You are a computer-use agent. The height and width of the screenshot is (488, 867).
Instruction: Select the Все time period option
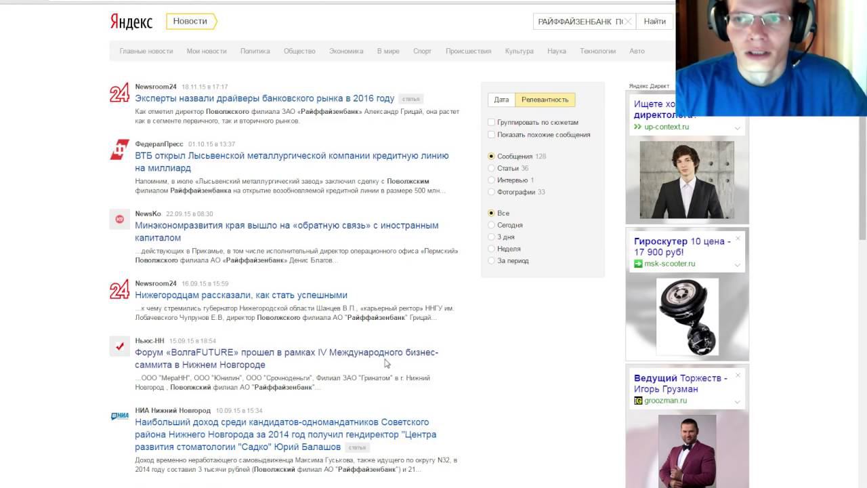pyautogui.click(x=492, y=213)
